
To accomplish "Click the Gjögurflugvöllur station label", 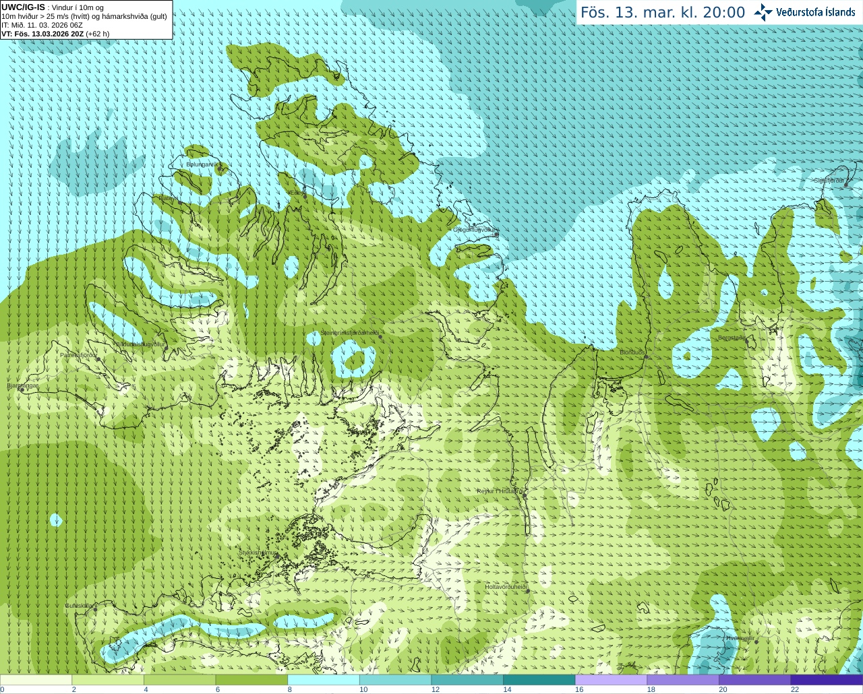I will click(x=474, y=230).
